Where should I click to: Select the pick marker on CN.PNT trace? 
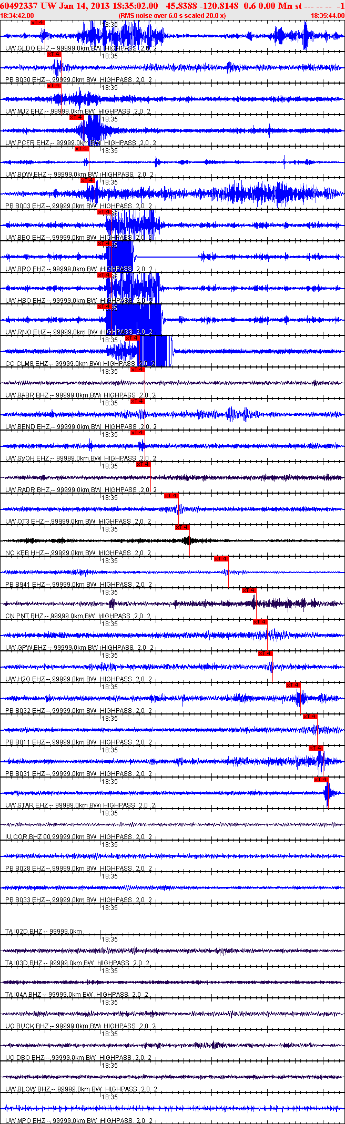[249, 590]
